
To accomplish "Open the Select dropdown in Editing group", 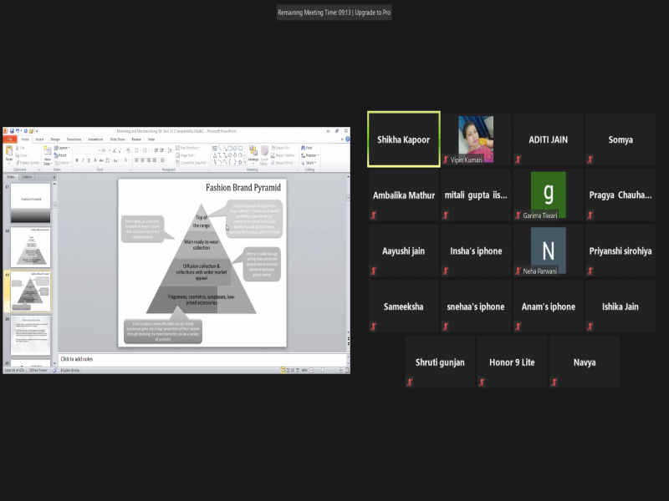I will (x=309, y=163).
